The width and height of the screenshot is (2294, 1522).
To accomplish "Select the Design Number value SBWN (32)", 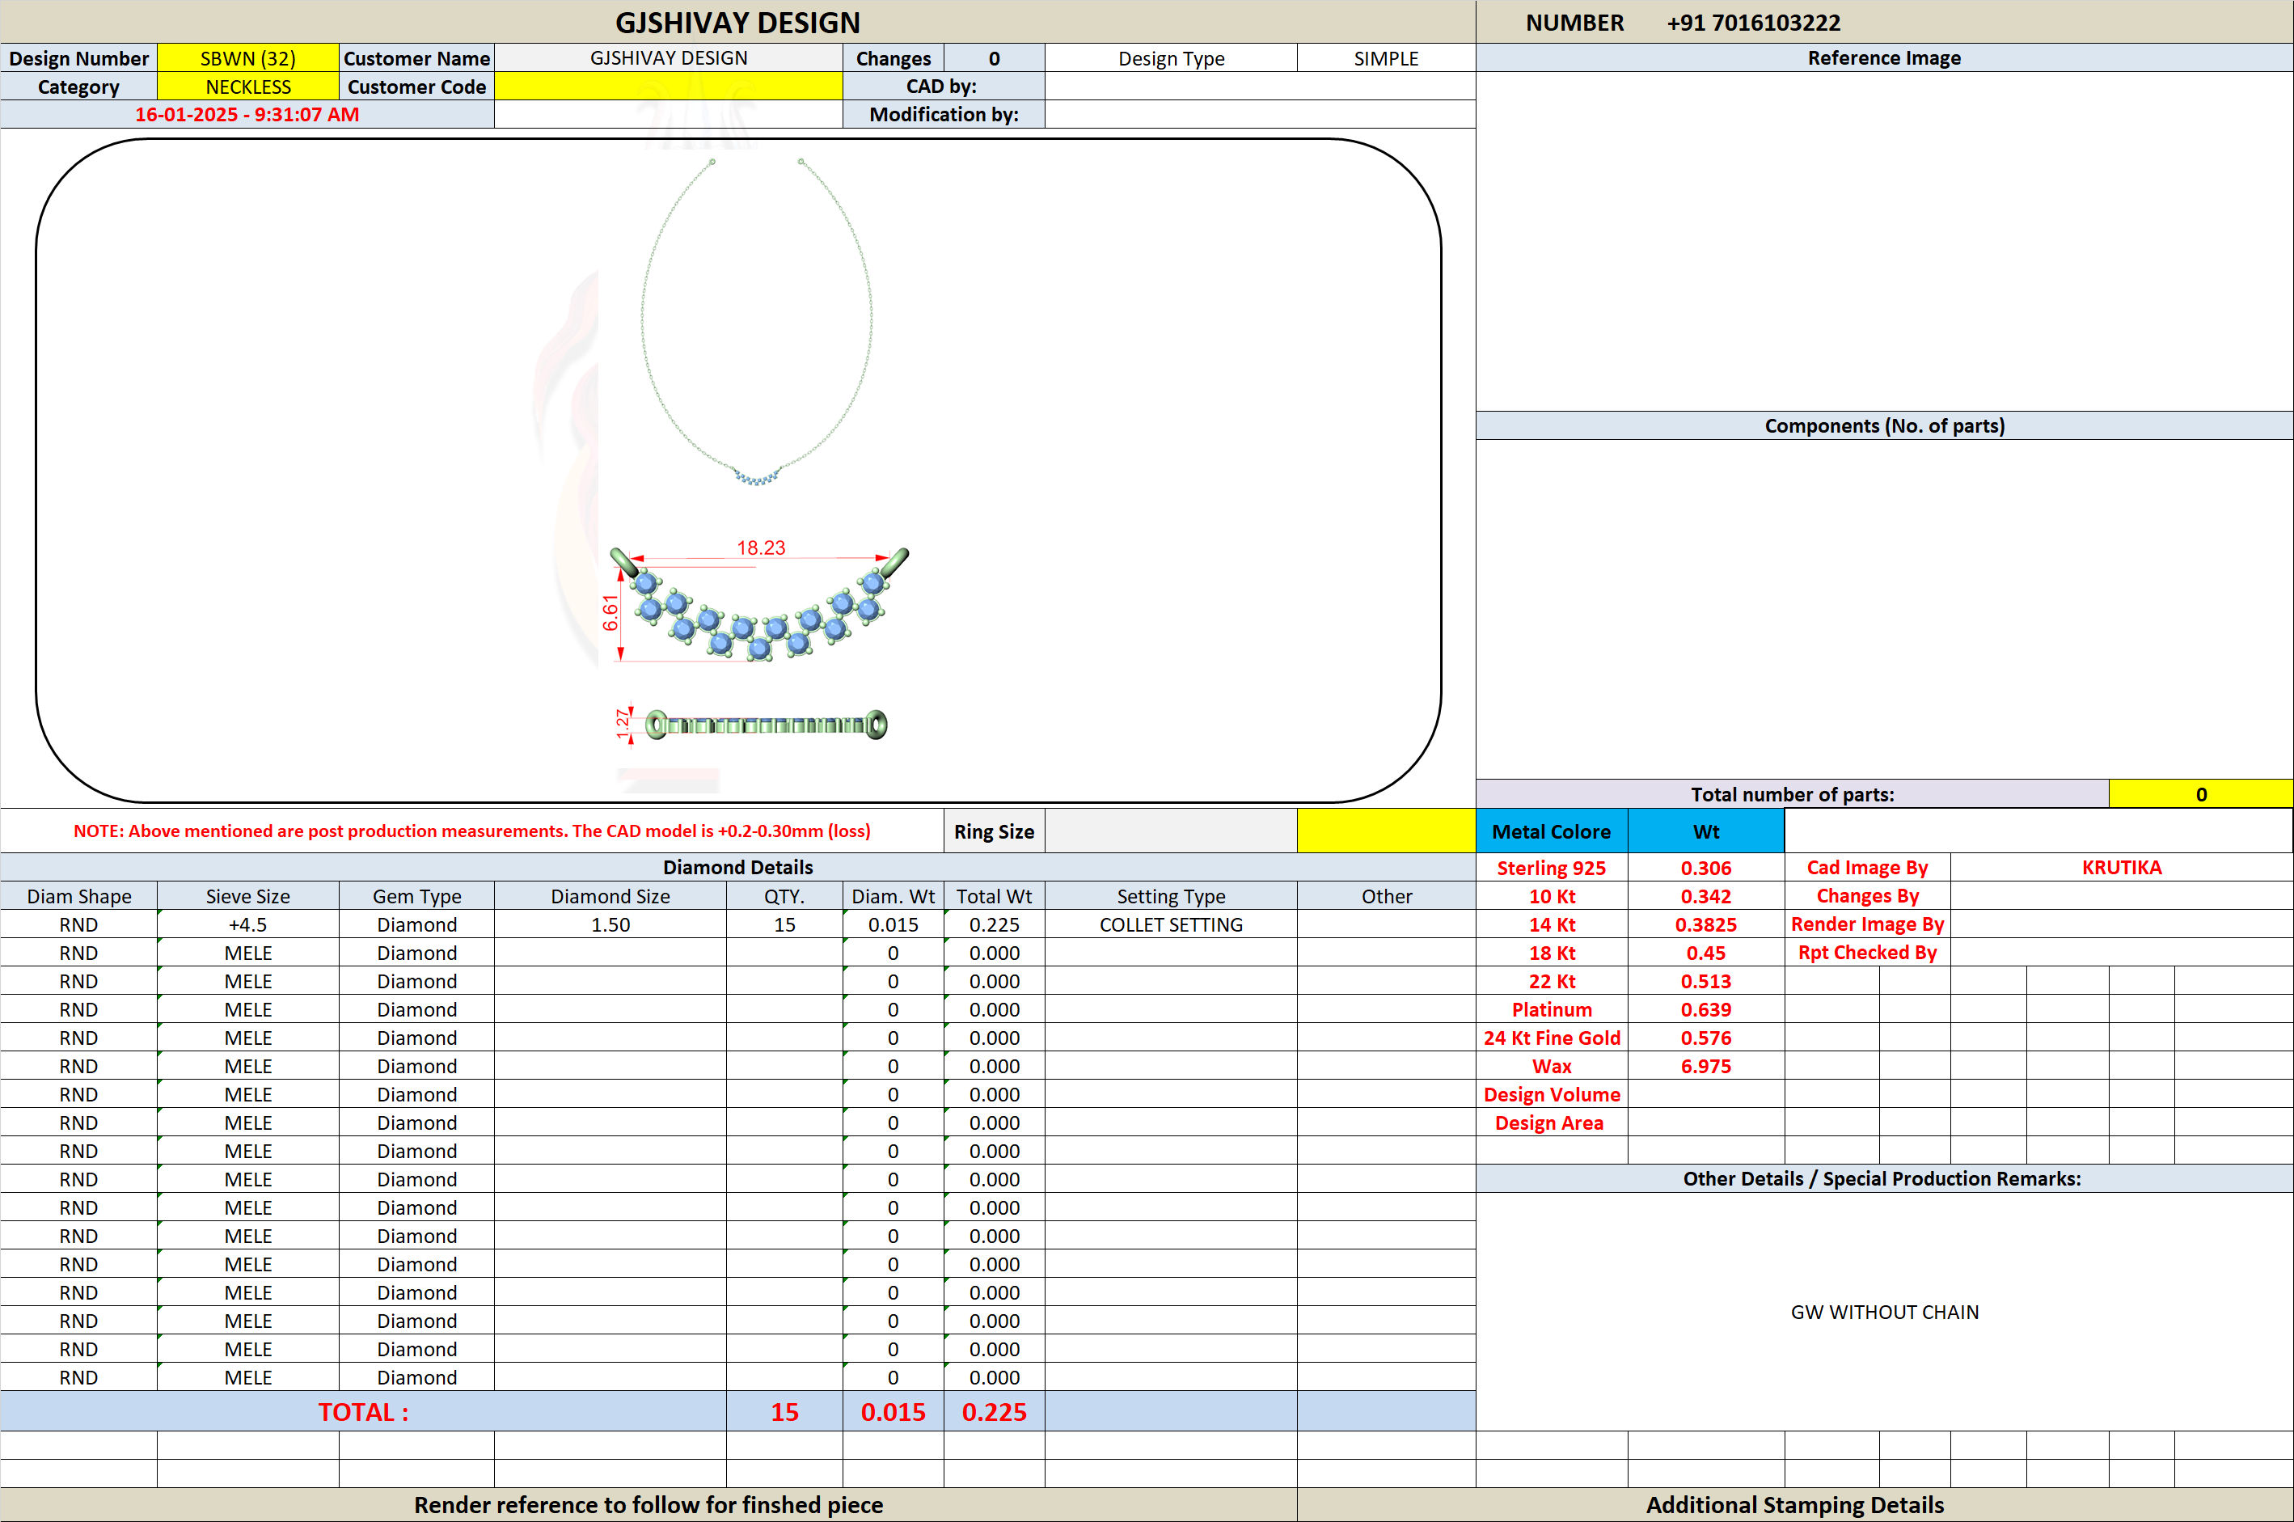I will 247,58.
